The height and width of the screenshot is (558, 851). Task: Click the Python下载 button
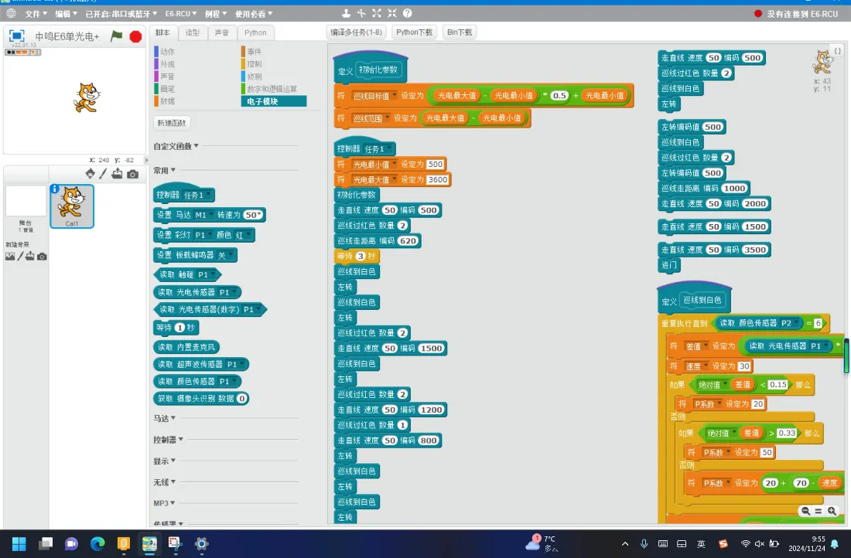pos(414,32)
